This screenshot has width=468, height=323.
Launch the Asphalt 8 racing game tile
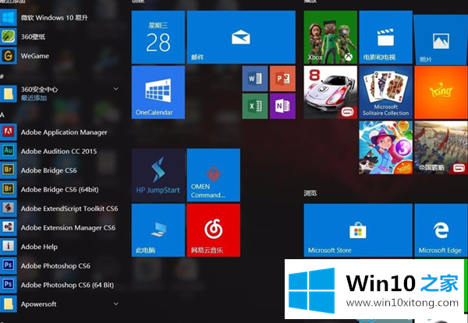pyautogui.click(x=331, y=93)
